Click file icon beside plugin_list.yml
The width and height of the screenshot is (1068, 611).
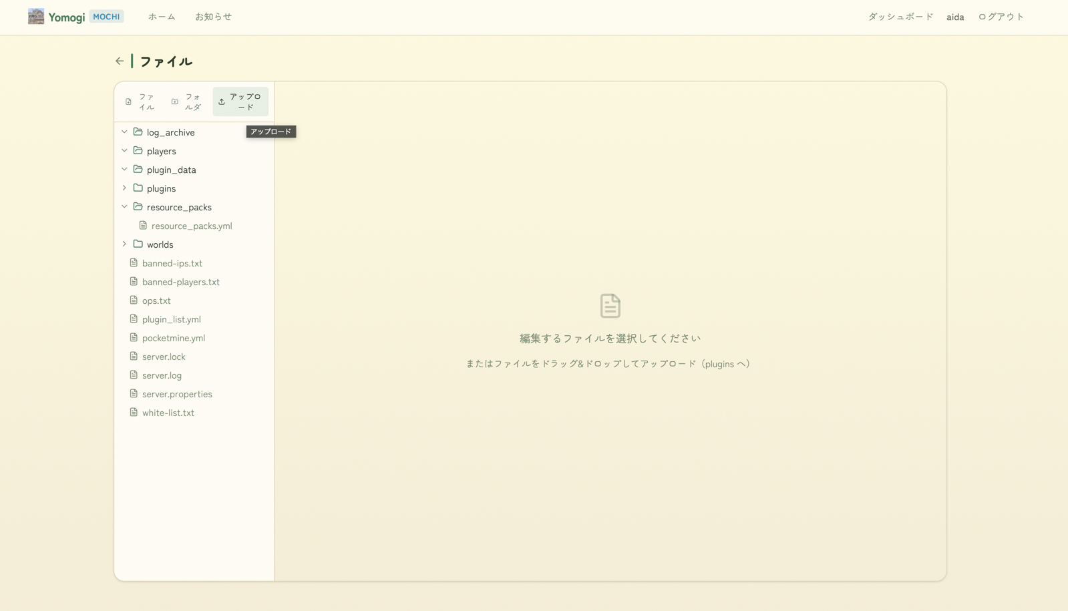tap(134, 319)
